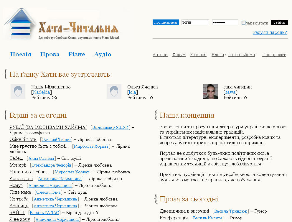Open the sawa user profile link
Screen dimensions: 292x222
[230, 92]
